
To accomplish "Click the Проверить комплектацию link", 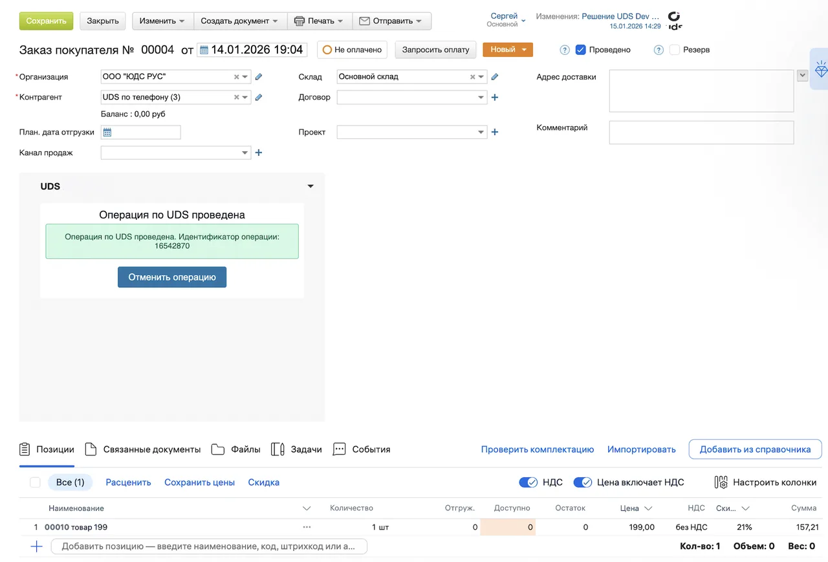I will pyautogui.click(x=538, y=449).
